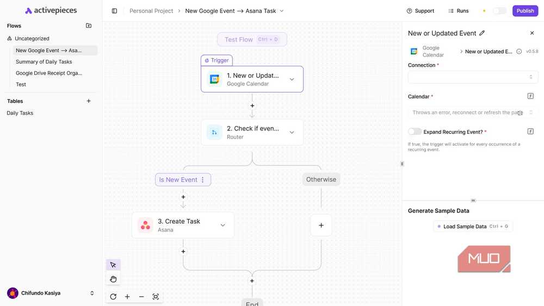Open Support

click(420, 11)
